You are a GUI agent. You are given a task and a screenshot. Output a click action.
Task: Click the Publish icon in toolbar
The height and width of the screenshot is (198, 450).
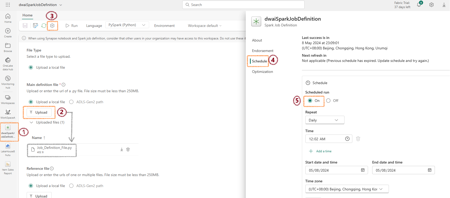pos(36,26)
